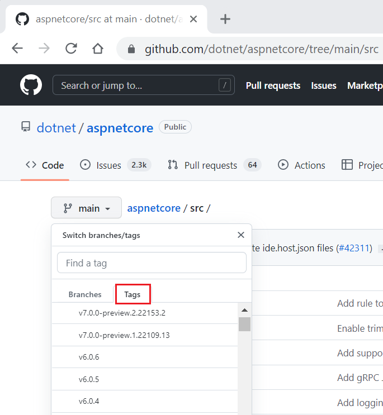This screenshot has width=383, height=415.
Task: Click the browser back arrow
Action: coord(17,49)
